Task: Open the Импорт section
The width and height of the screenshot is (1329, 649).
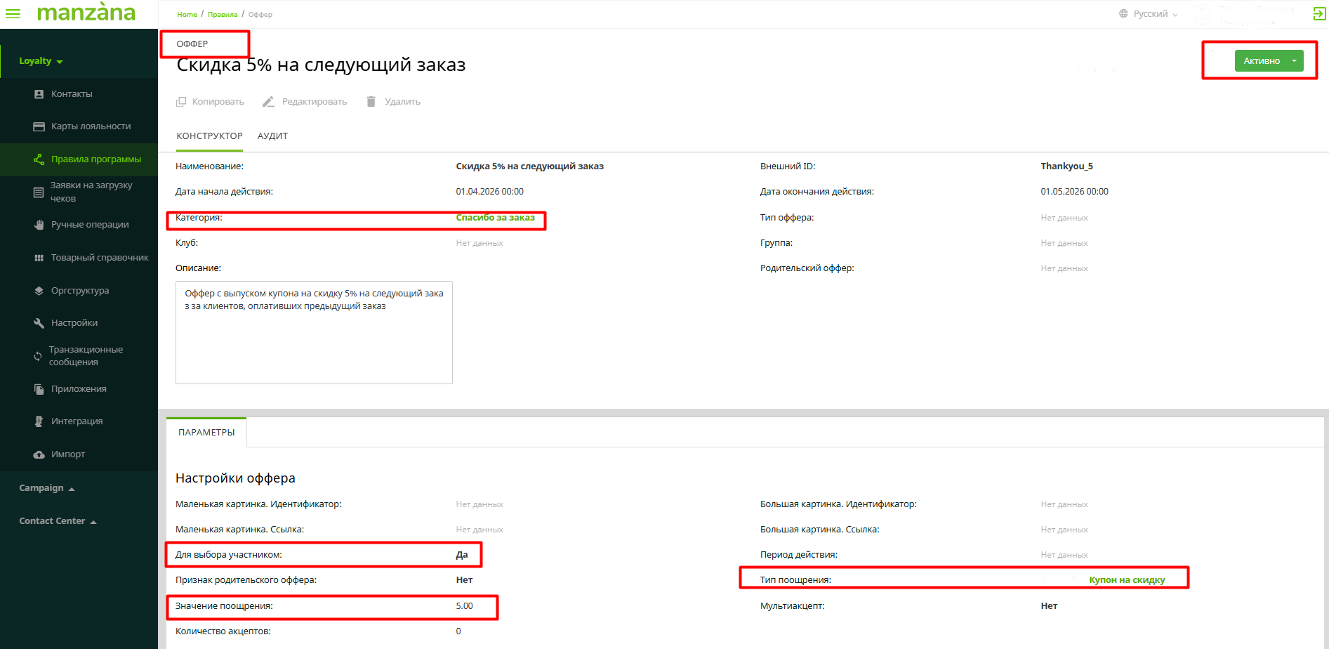Action: (67, 454)
